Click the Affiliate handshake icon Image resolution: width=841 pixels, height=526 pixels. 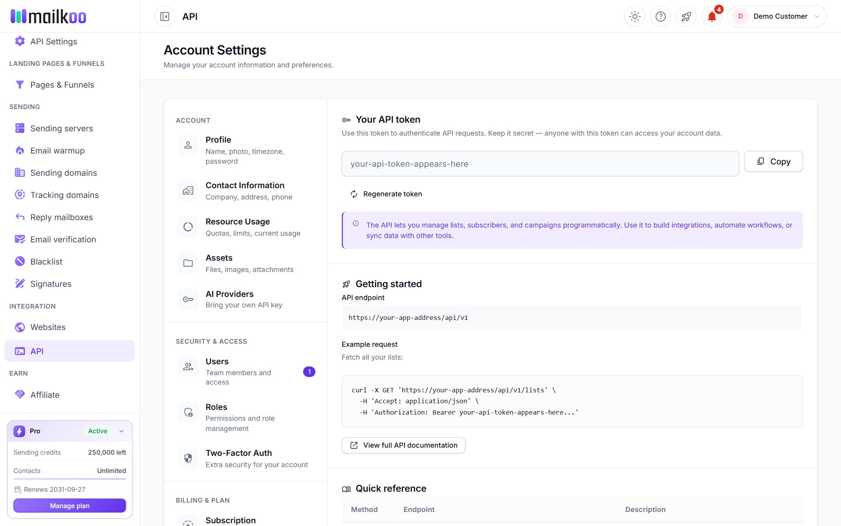click(x=20, y=395)
